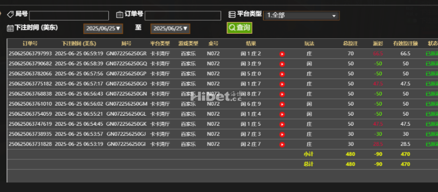
Task: Play video for order 250625063747619
Action: pos(282,124)
